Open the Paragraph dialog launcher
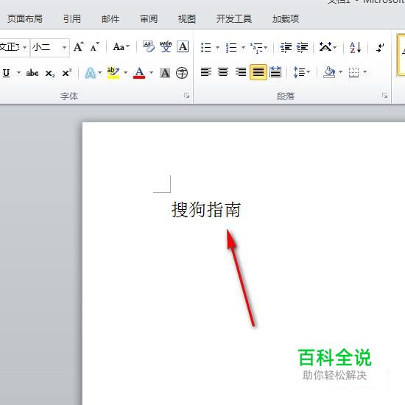 [x=384, y=96]
